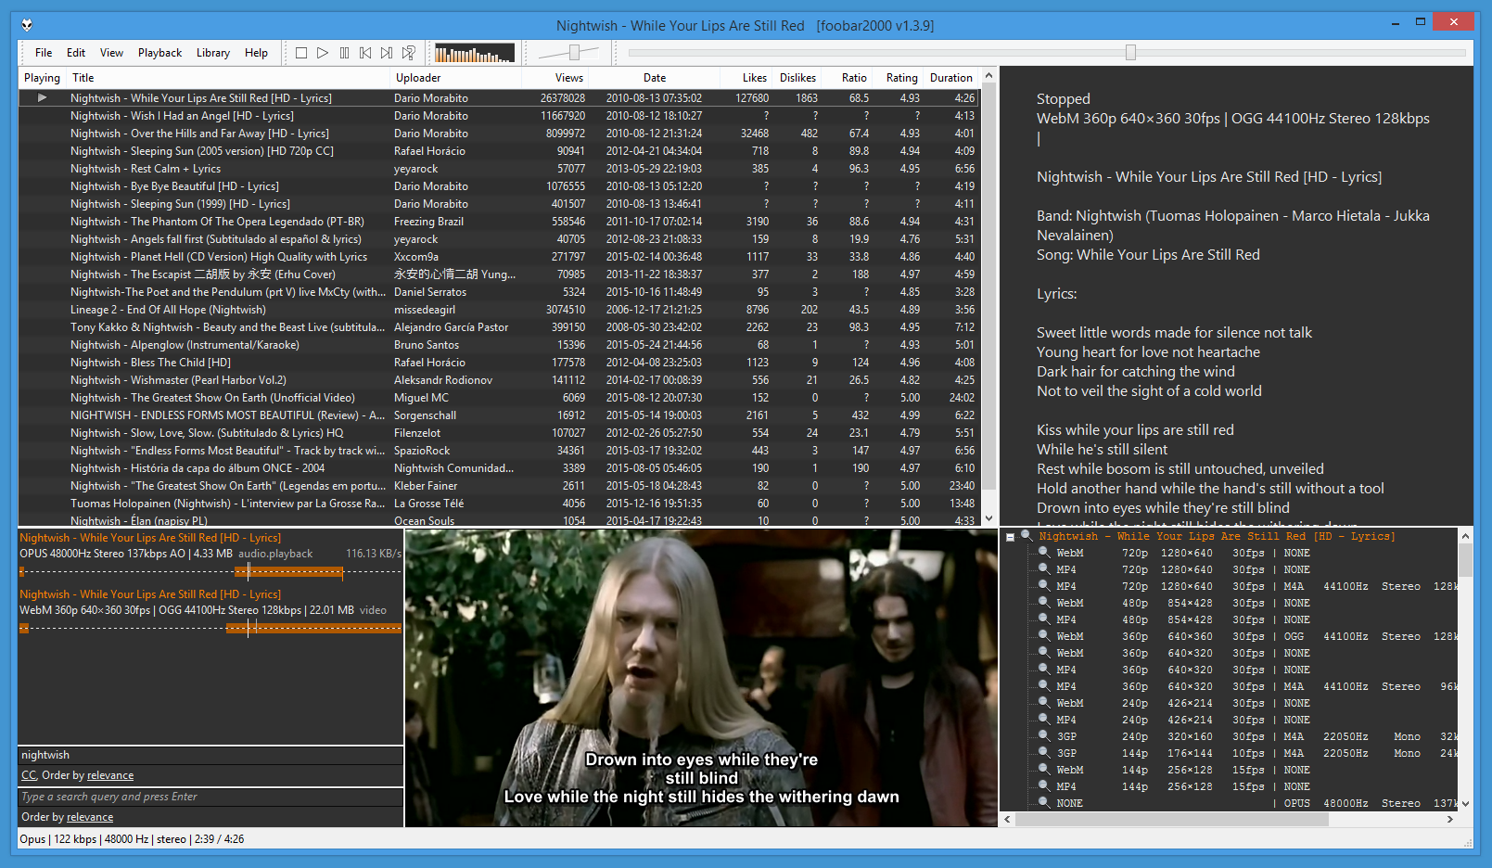Select 'Nightwish - Rest Calm + Lyrics' row
Screen dimensions: 1492x868
click(500, 168)
